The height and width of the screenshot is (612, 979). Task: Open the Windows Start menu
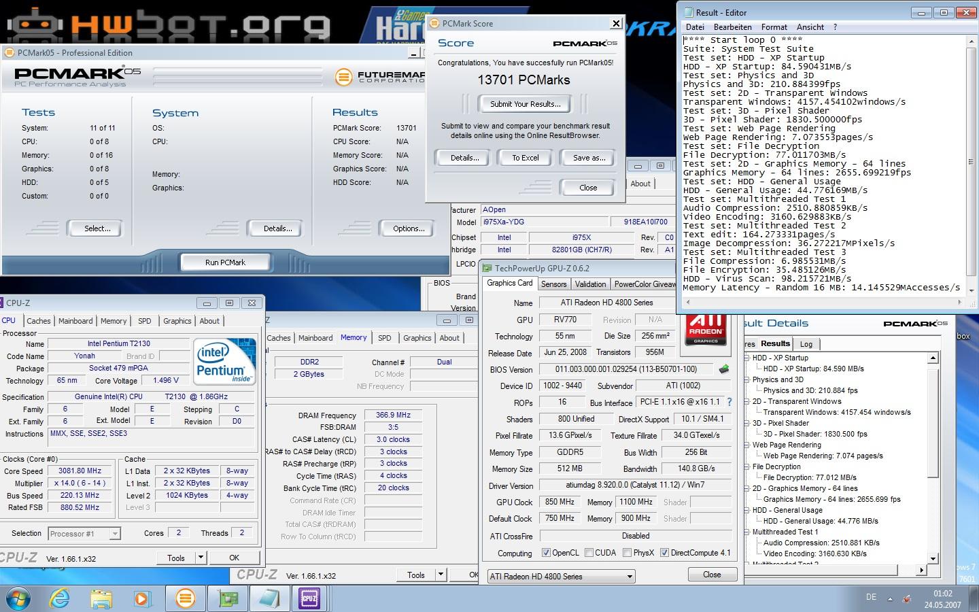click(x=18, y=598)
